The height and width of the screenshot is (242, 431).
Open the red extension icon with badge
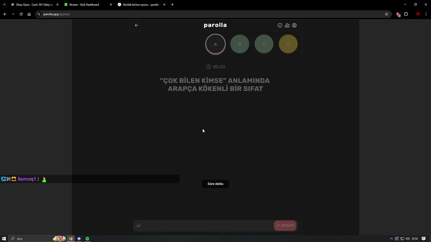(x=398, y=14)
